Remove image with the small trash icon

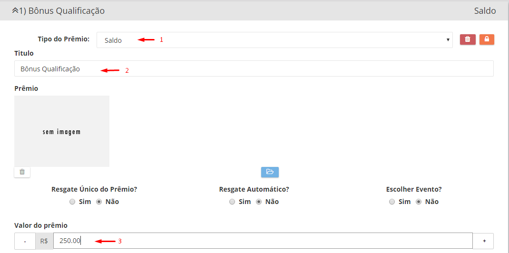pyautogui.click(x=22, y=172)
